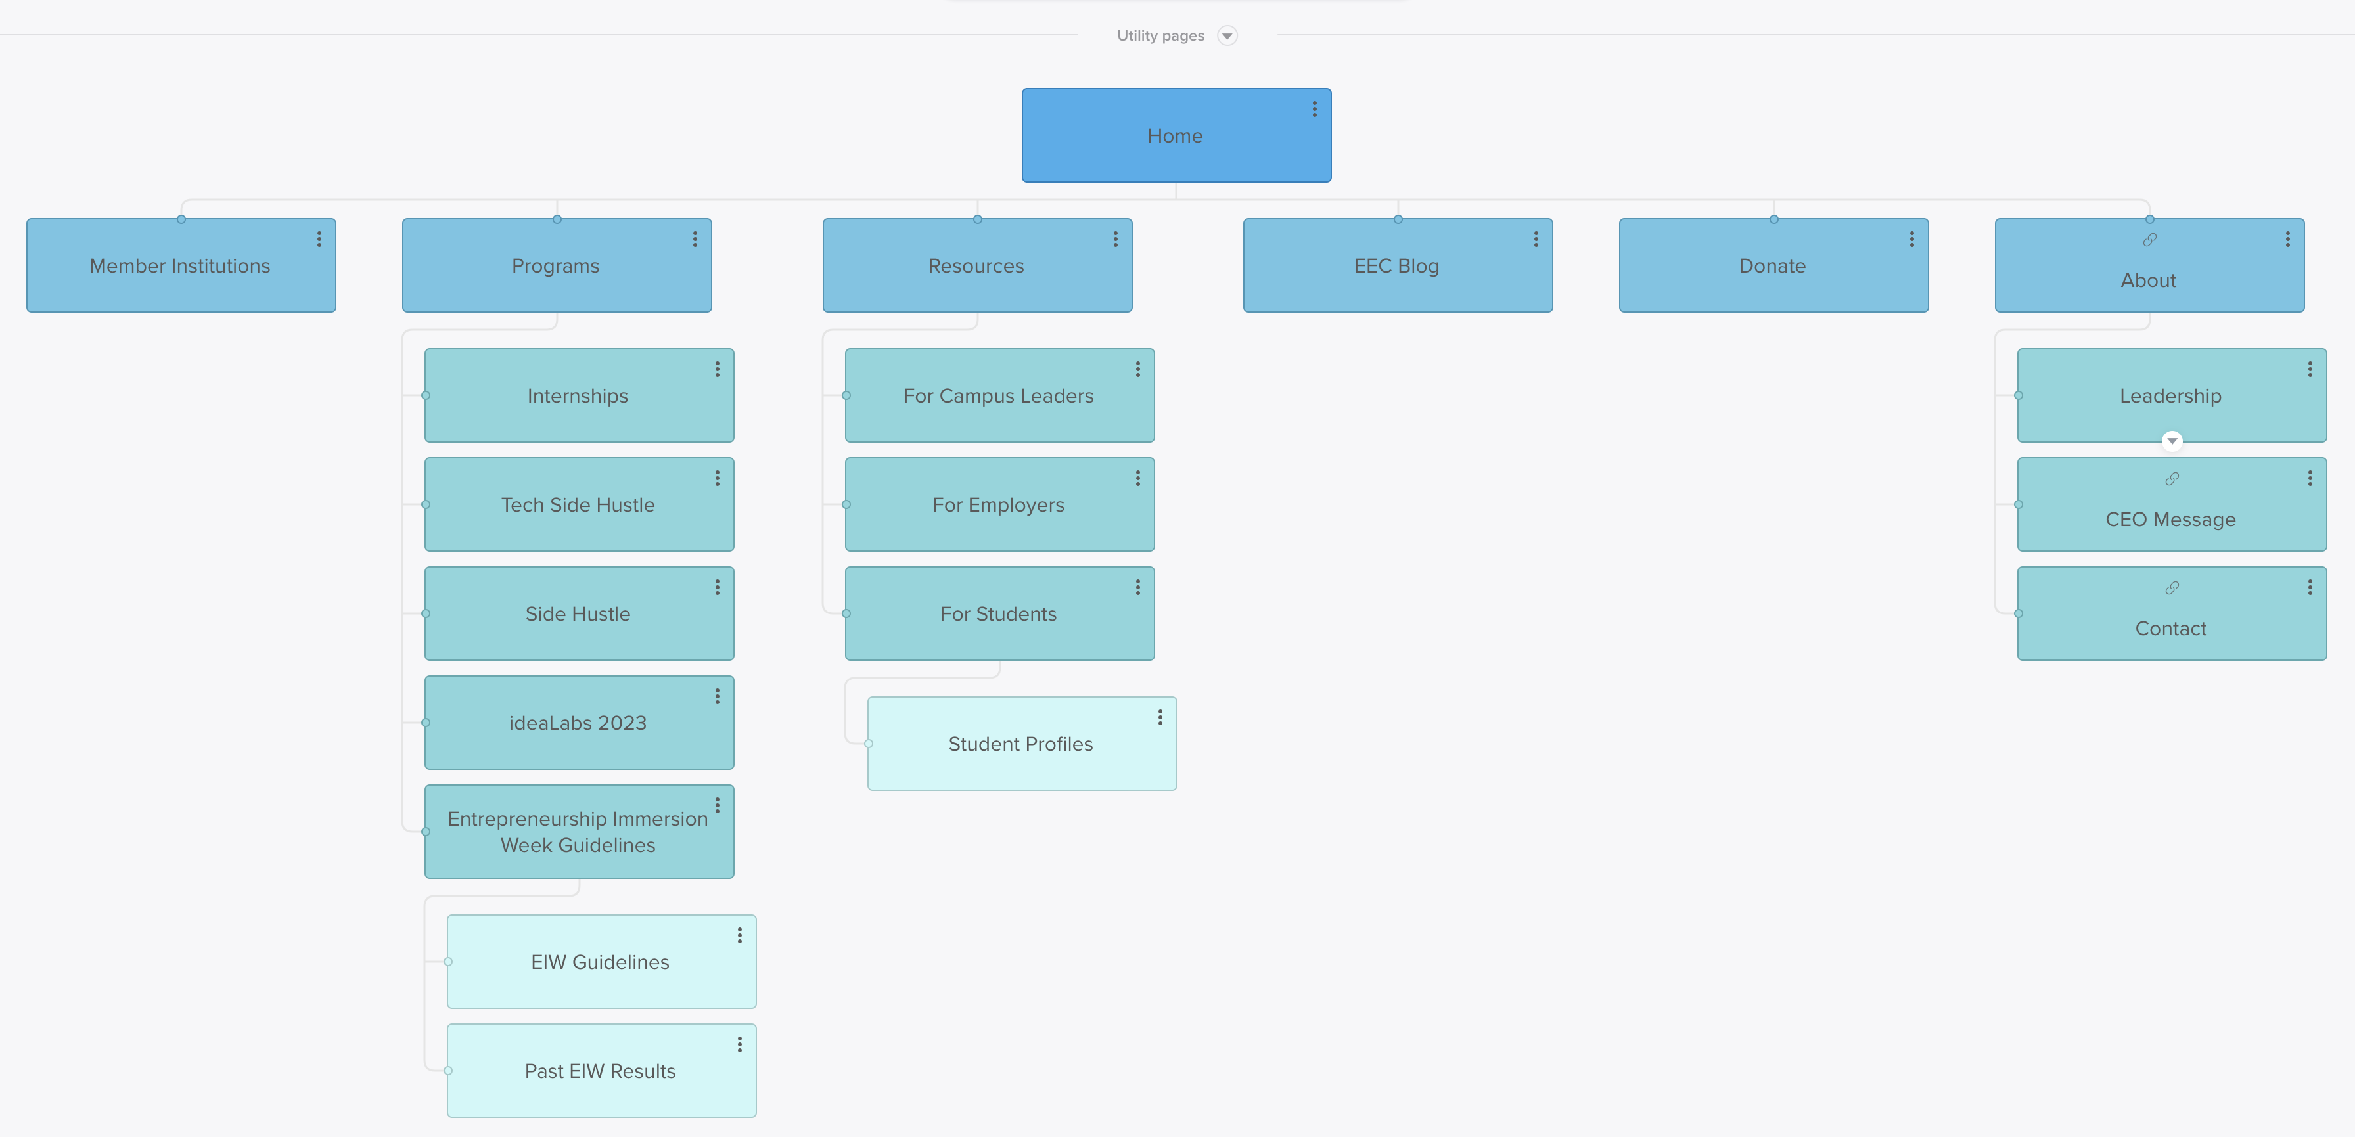Click the link icon on CEO Message
The image size is (2355, 1137).
2170,479
